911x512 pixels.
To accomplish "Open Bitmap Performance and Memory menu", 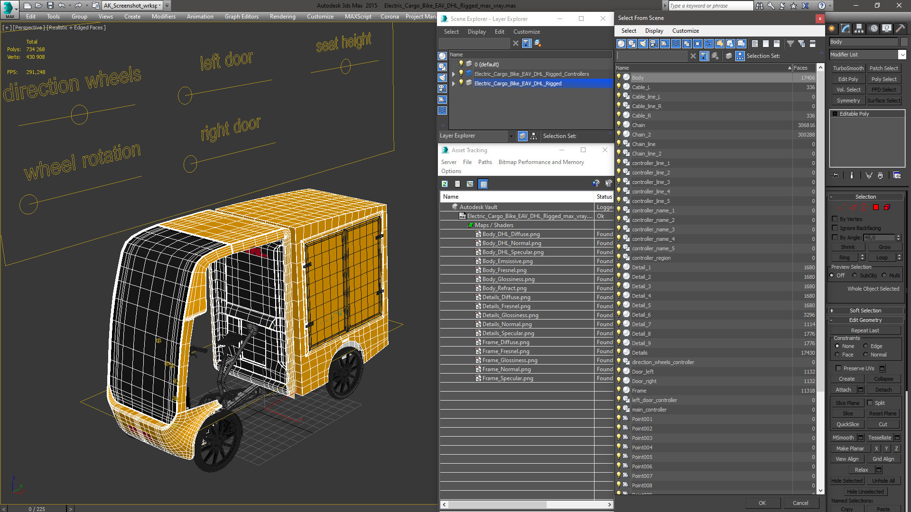I will 541,162.
